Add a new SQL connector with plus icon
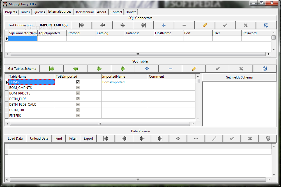The image size is (281, 187). click(x=163, y=25)
